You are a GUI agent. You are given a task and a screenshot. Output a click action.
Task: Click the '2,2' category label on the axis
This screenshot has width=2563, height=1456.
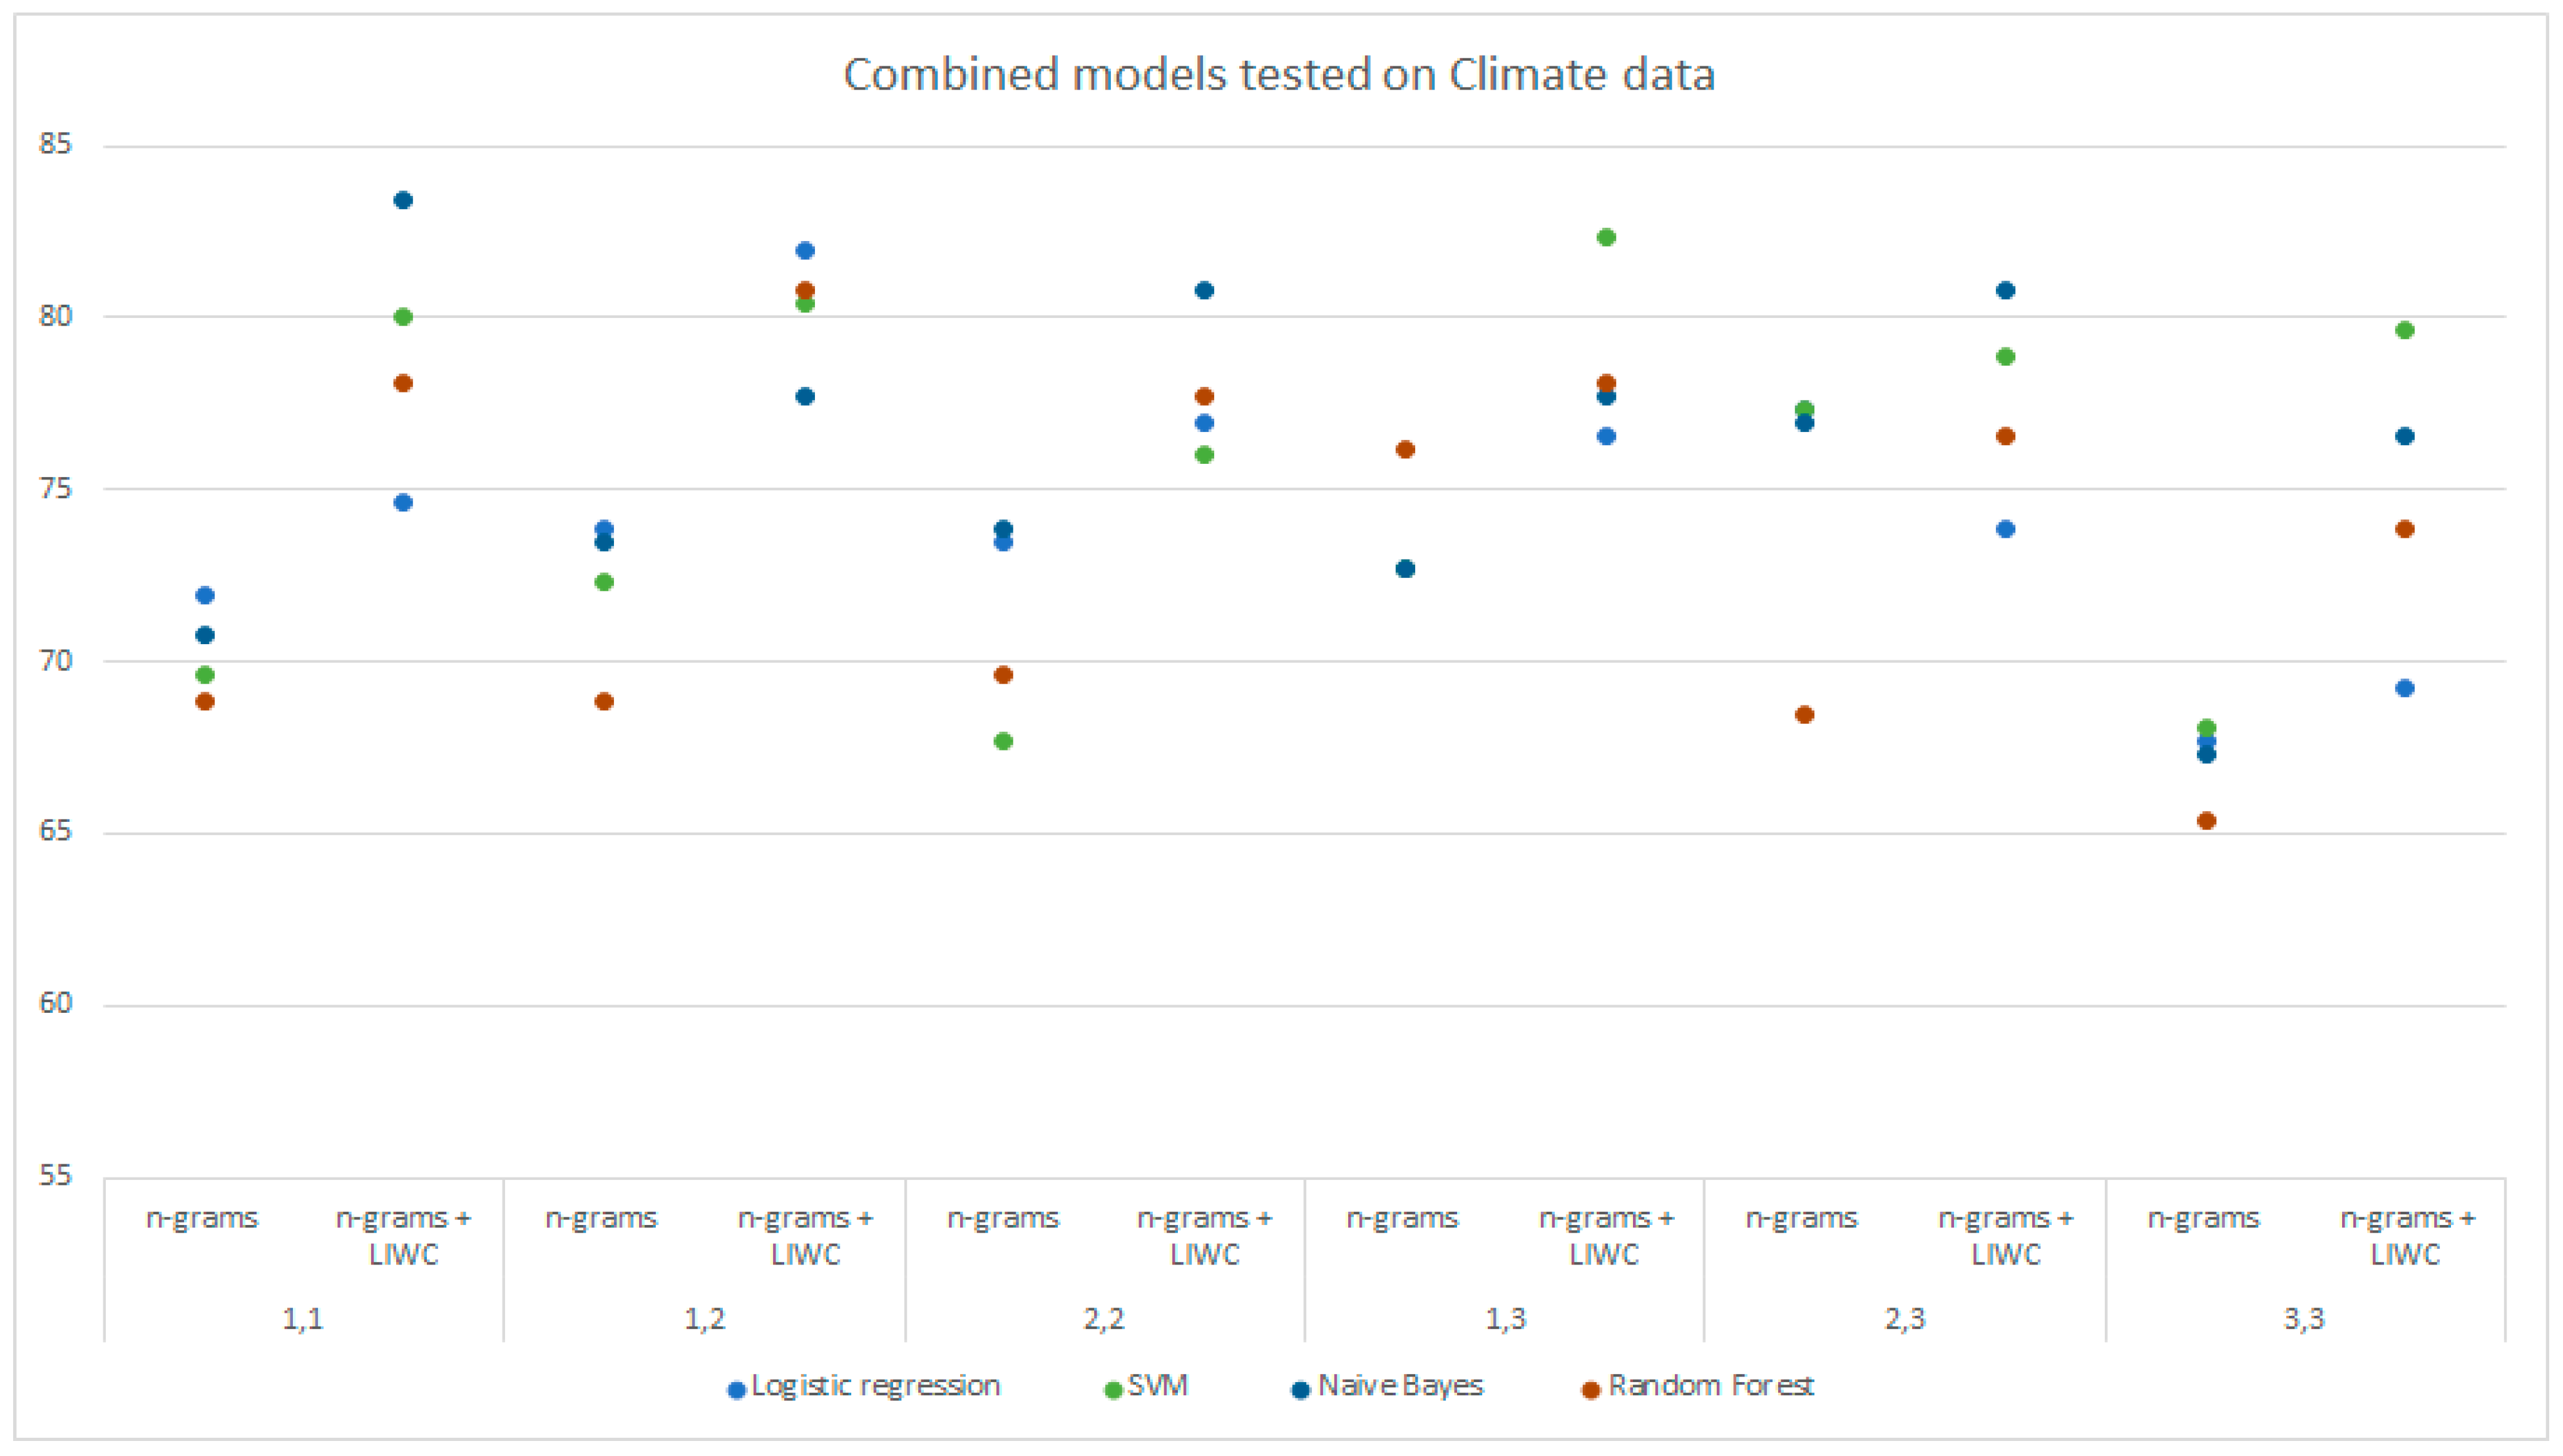pos(1103,1319)
